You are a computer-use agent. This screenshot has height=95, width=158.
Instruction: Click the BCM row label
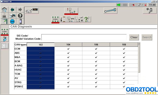click(17, 61)
